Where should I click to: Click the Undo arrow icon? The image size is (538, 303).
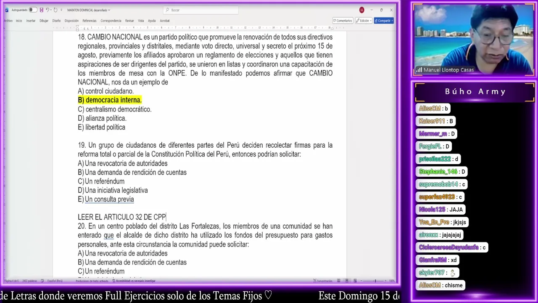click(x=47, y=10)
